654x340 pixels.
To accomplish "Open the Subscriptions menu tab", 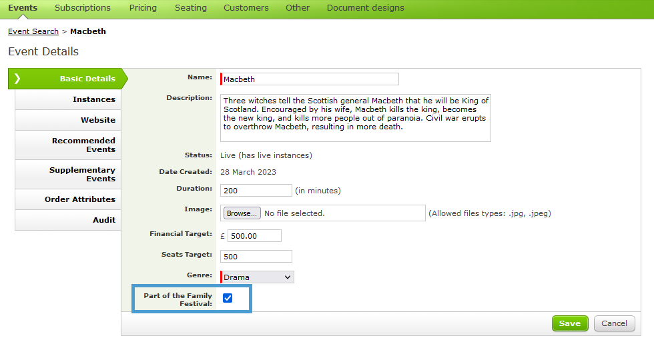I will point(83,8).
